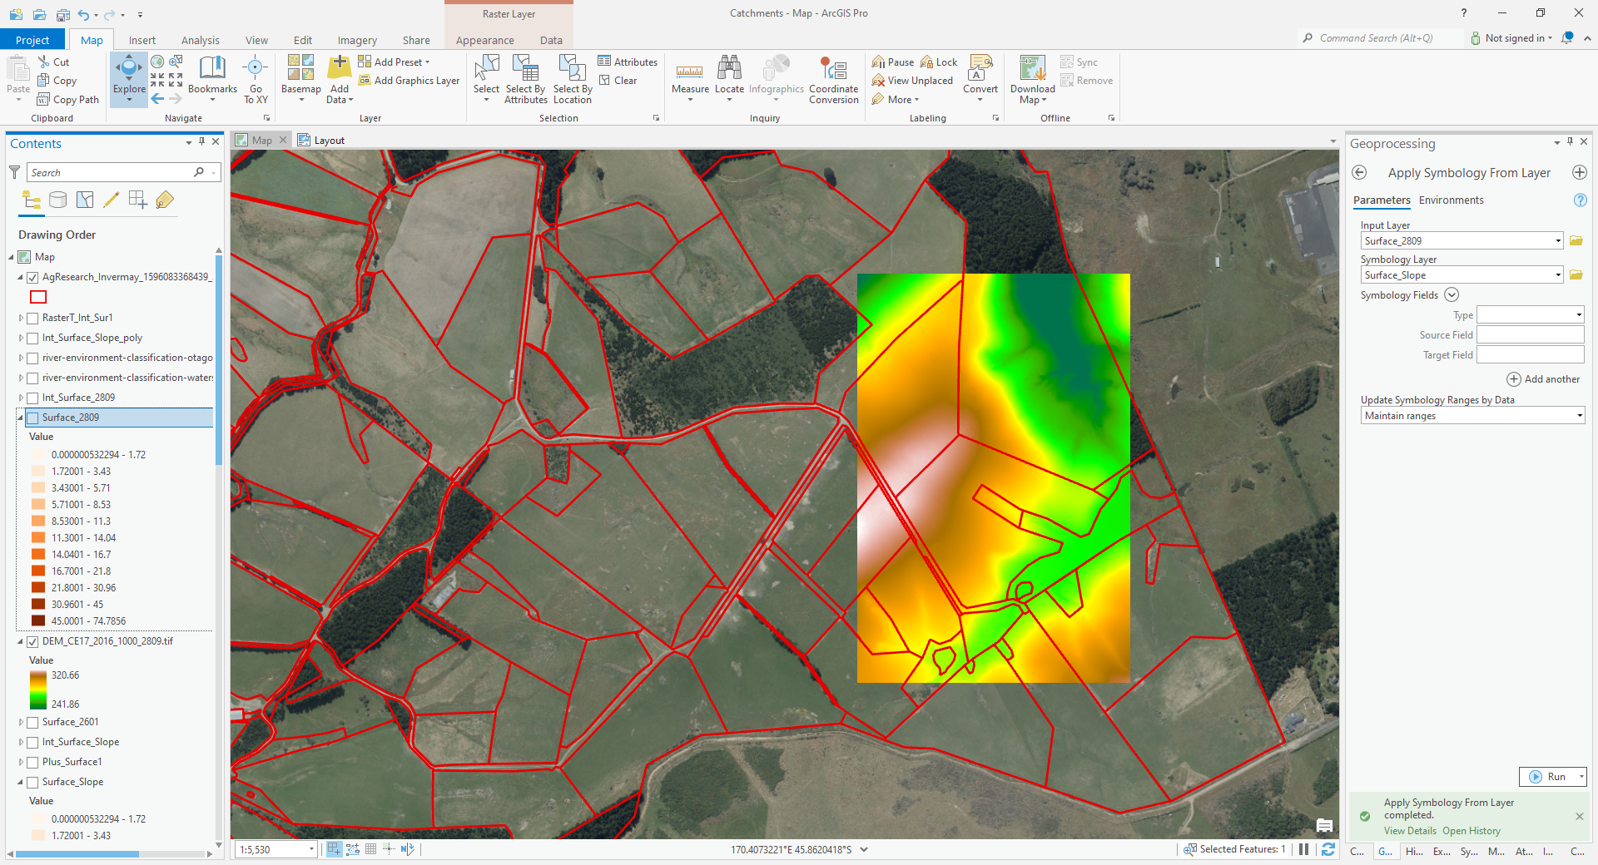Click the Open History link
The image size is (1598, 865).
coord(1471,830)
